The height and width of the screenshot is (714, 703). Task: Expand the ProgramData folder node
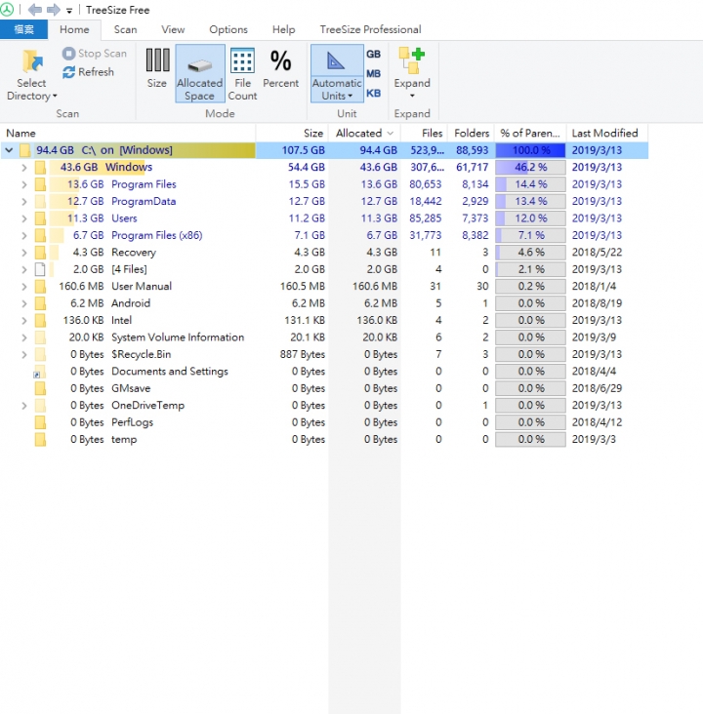(24, 201)
